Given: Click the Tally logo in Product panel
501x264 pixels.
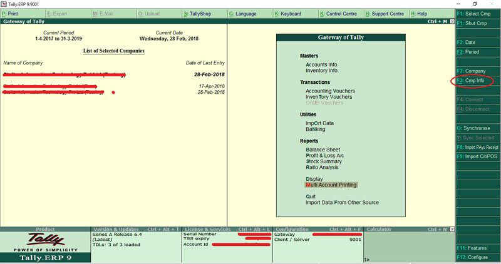Looking at the screenshot, I should [45, 240].
